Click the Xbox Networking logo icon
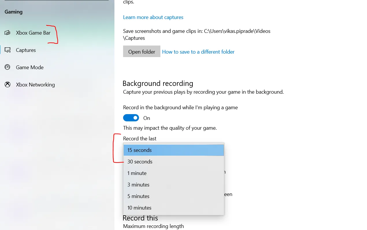The image size is (367, 230). pos(8,84)
